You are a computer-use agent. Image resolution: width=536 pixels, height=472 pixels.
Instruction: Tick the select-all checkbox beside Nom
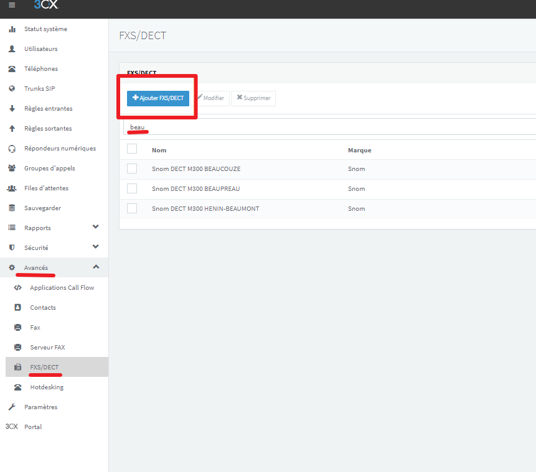click(132, 149)
